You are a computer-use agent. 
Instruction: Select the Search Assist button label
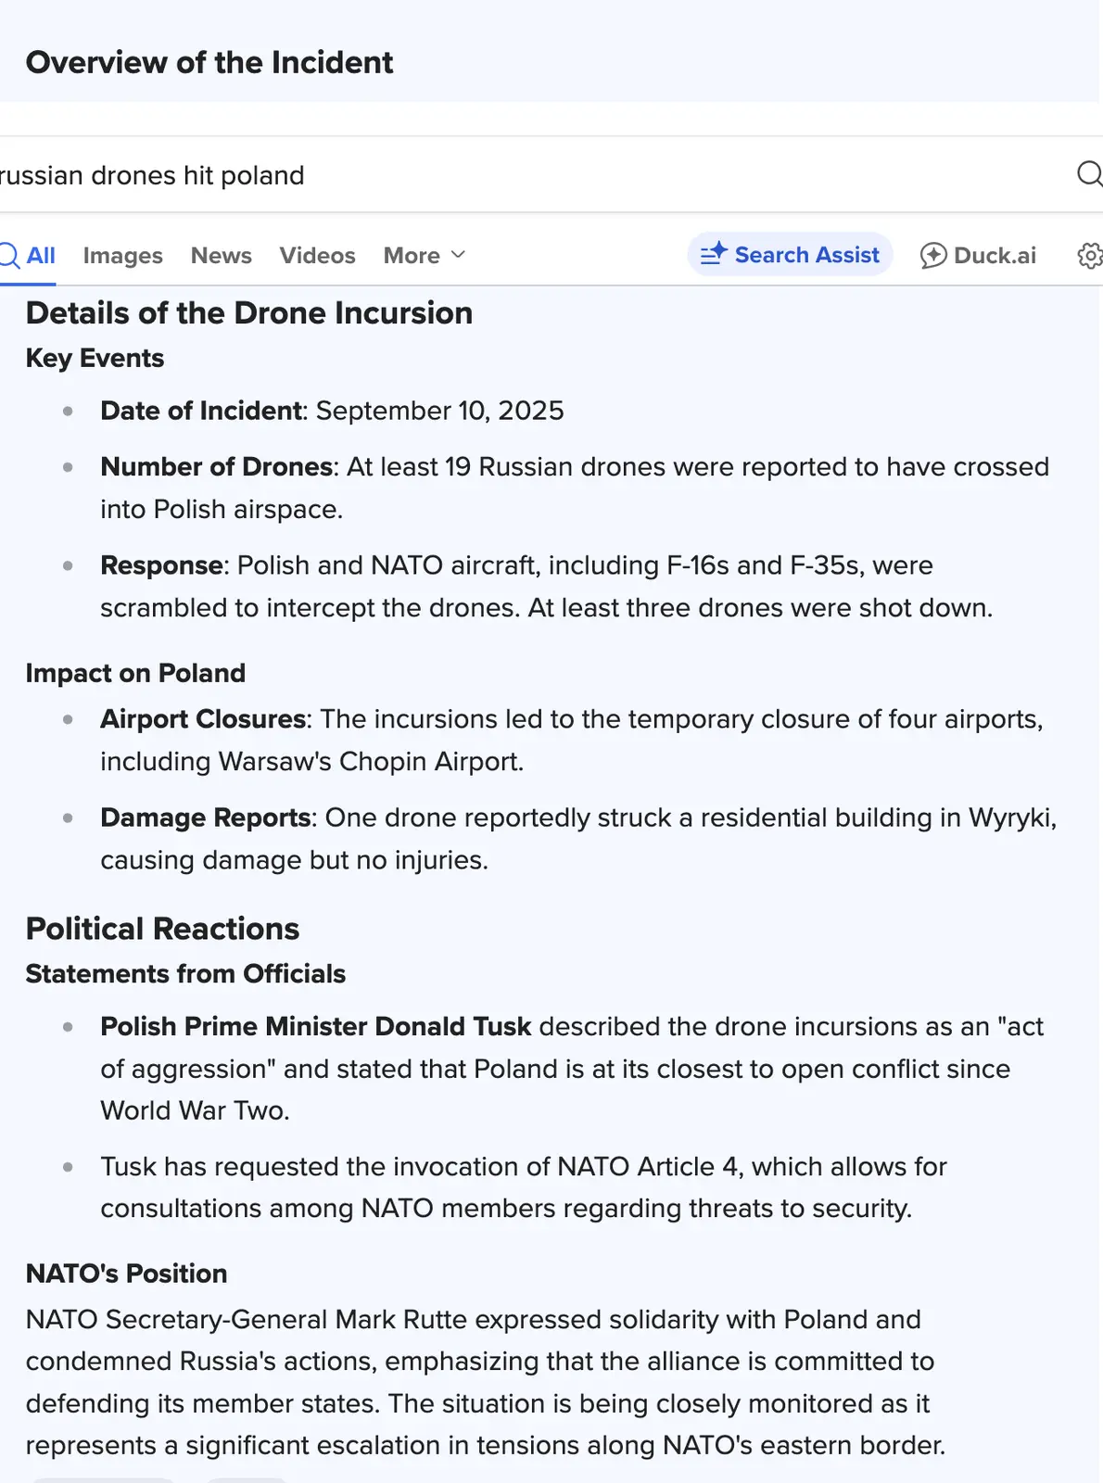806,255
